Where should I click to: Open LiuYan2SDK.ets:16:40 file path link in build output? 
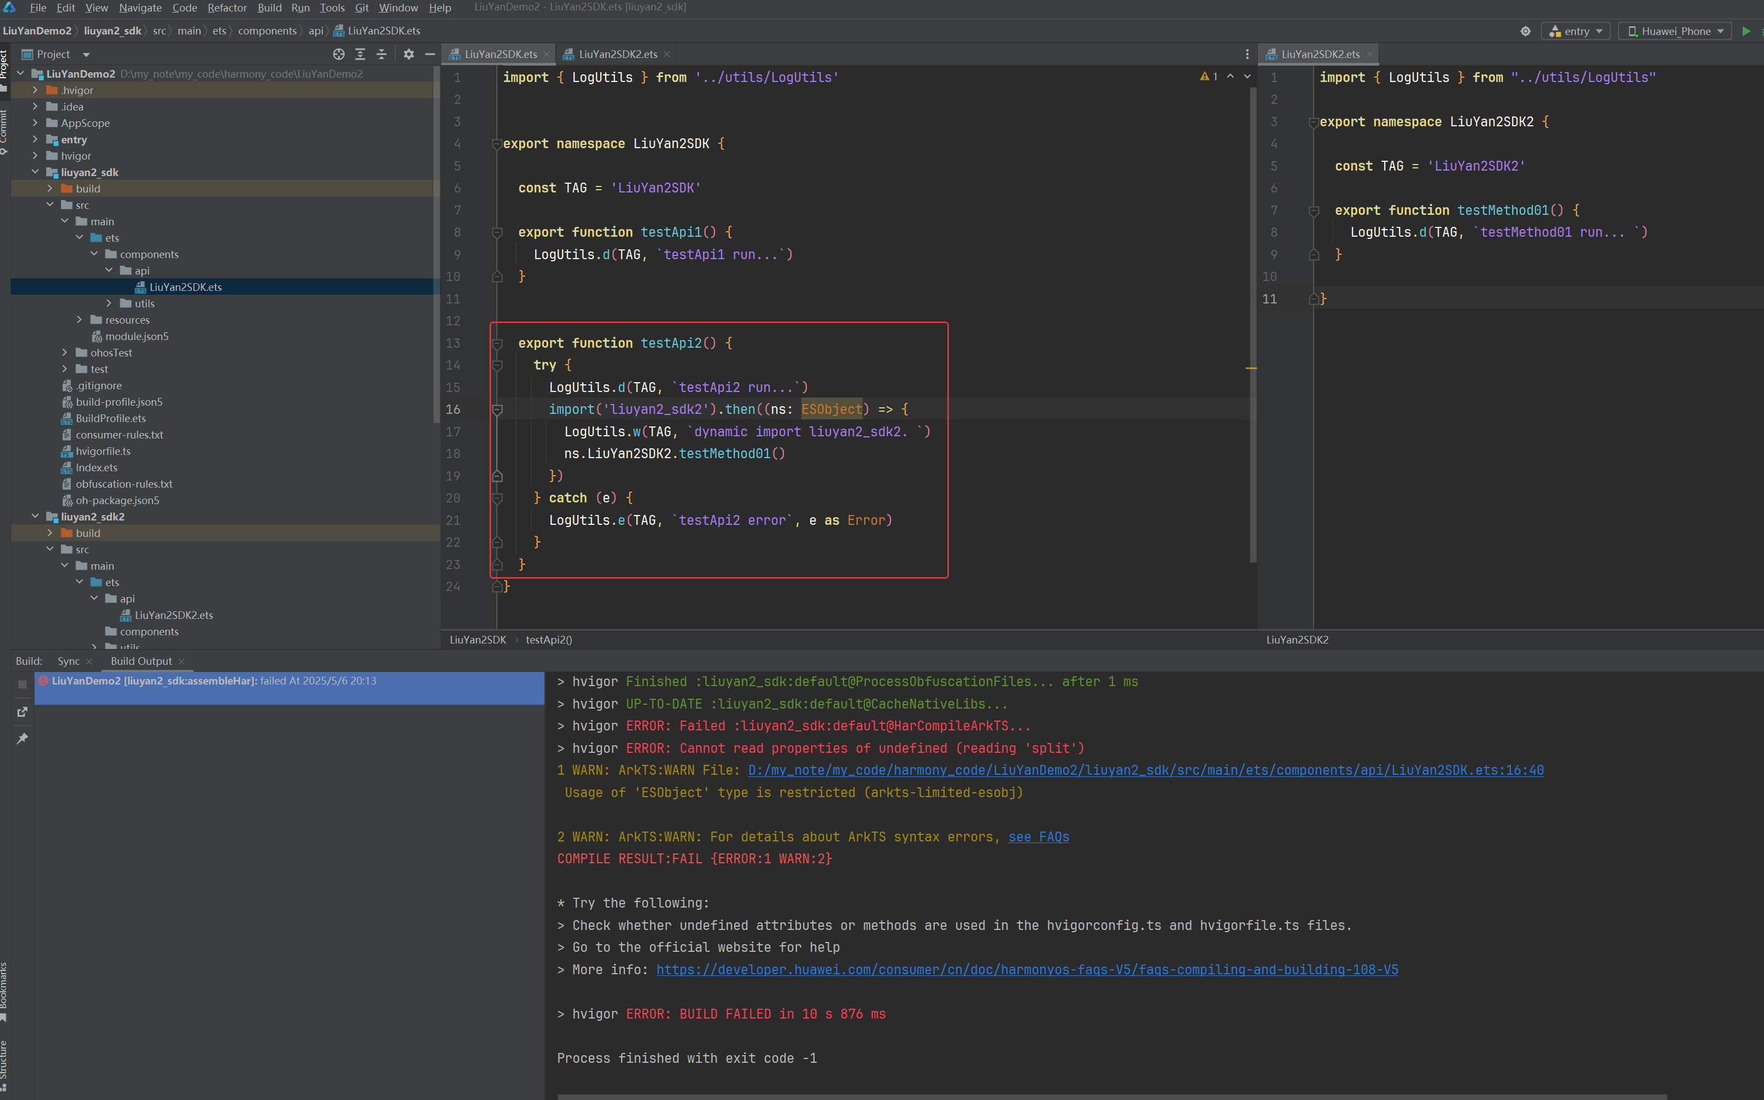point(1146,770)
